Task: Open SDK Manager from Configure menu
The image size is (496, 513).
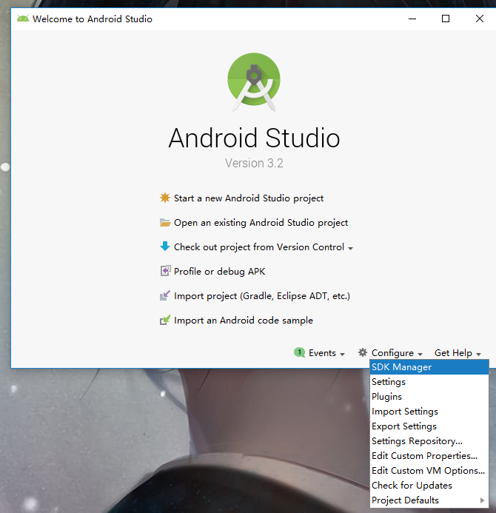Action: (429, 367)
